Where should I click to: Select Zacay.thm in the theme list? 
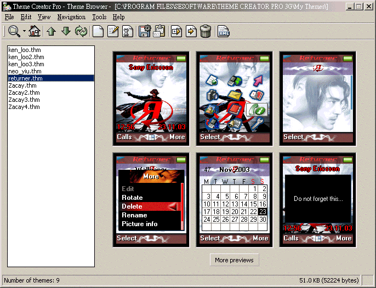[x=51, y=85]
